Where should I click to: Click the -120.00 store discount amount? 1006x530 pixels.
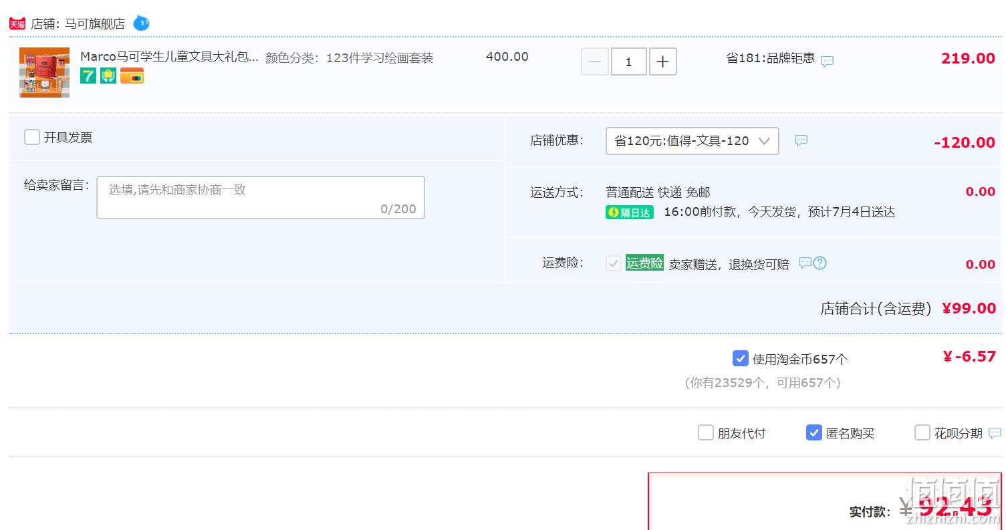pos(965,142)
